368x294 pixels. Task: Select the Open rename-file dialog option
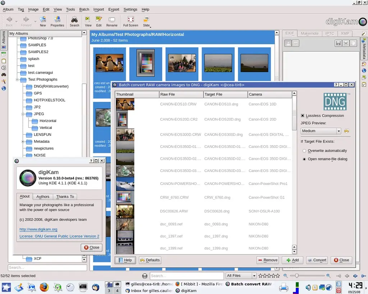pyautogui.click(x=304, y=159)
